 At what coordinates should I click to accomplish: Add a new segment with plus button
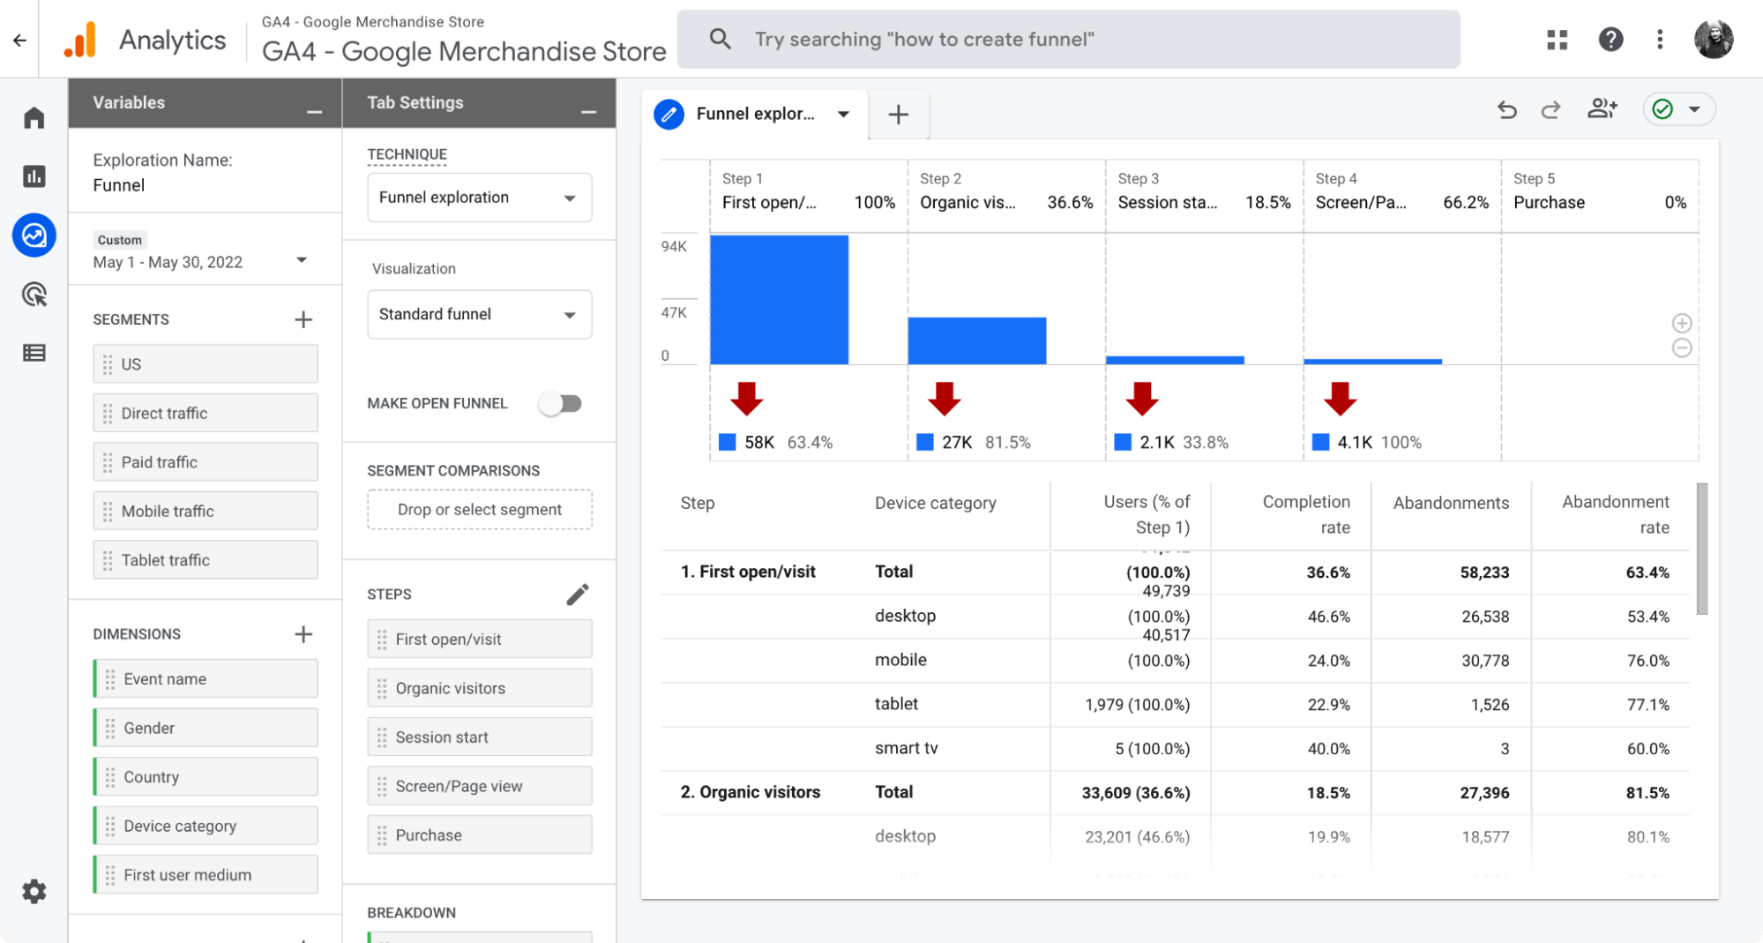pos(303,318)
